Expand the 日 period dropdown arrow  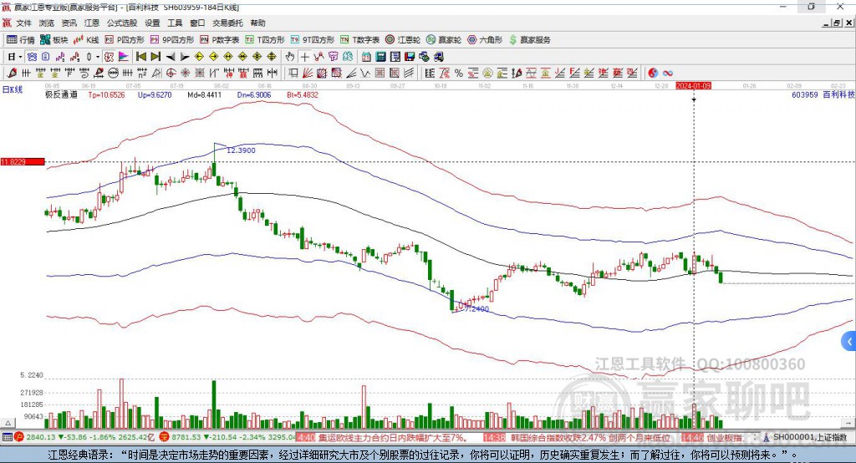coord(20,57)
